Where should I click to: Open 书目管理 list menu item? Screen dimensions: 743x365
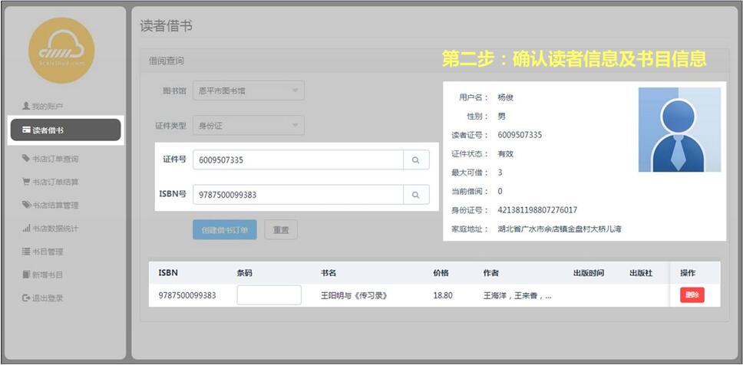(x=48, y=252)
